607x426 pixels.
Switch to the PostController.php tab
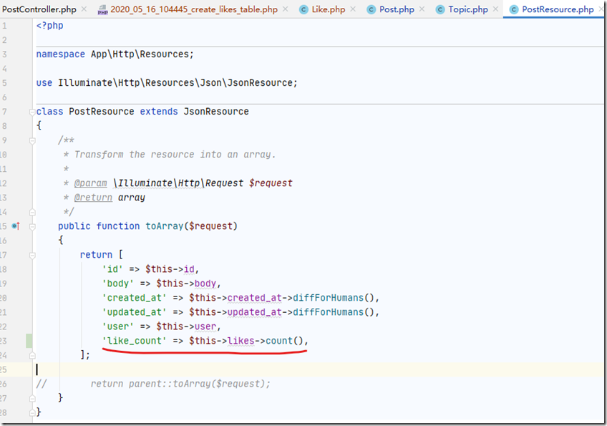39,9
